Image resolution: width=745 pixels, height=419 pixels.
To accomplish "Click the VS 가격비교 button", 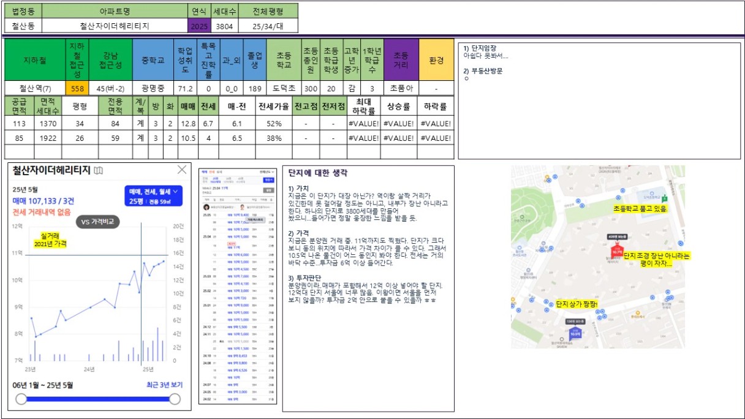I will point(98,222).
